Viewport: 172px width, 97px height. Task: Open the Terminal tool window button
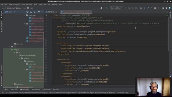click(36, 90)
